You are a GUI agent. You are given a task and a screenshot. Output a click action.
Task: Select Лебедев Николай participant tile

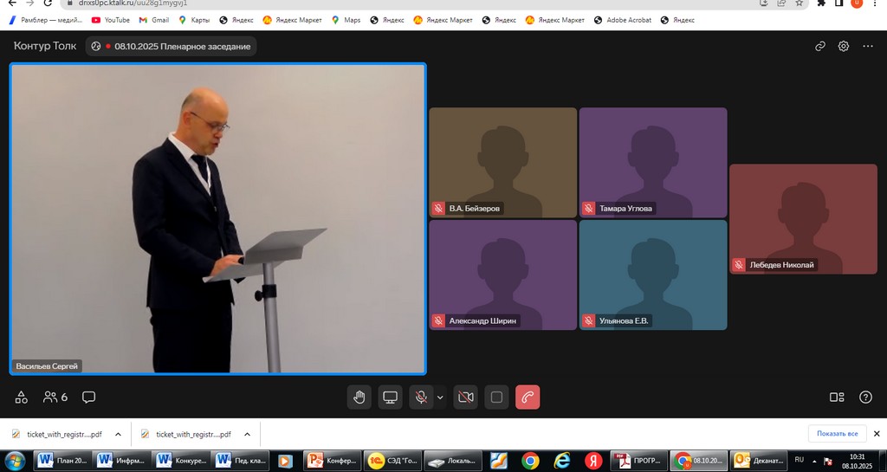803,219
